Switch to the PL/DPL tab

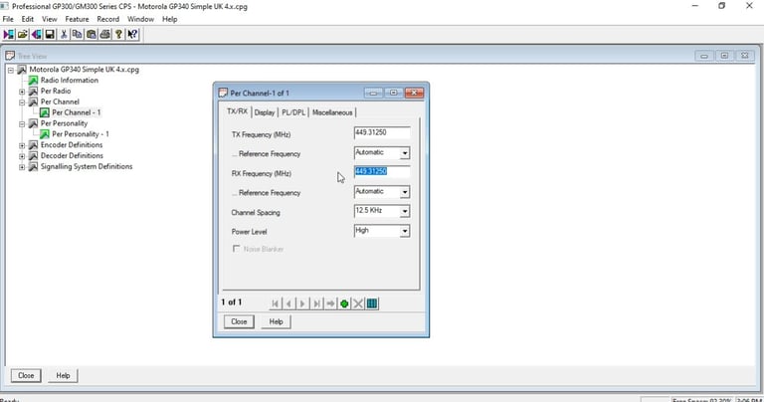(x=293, y=112)
